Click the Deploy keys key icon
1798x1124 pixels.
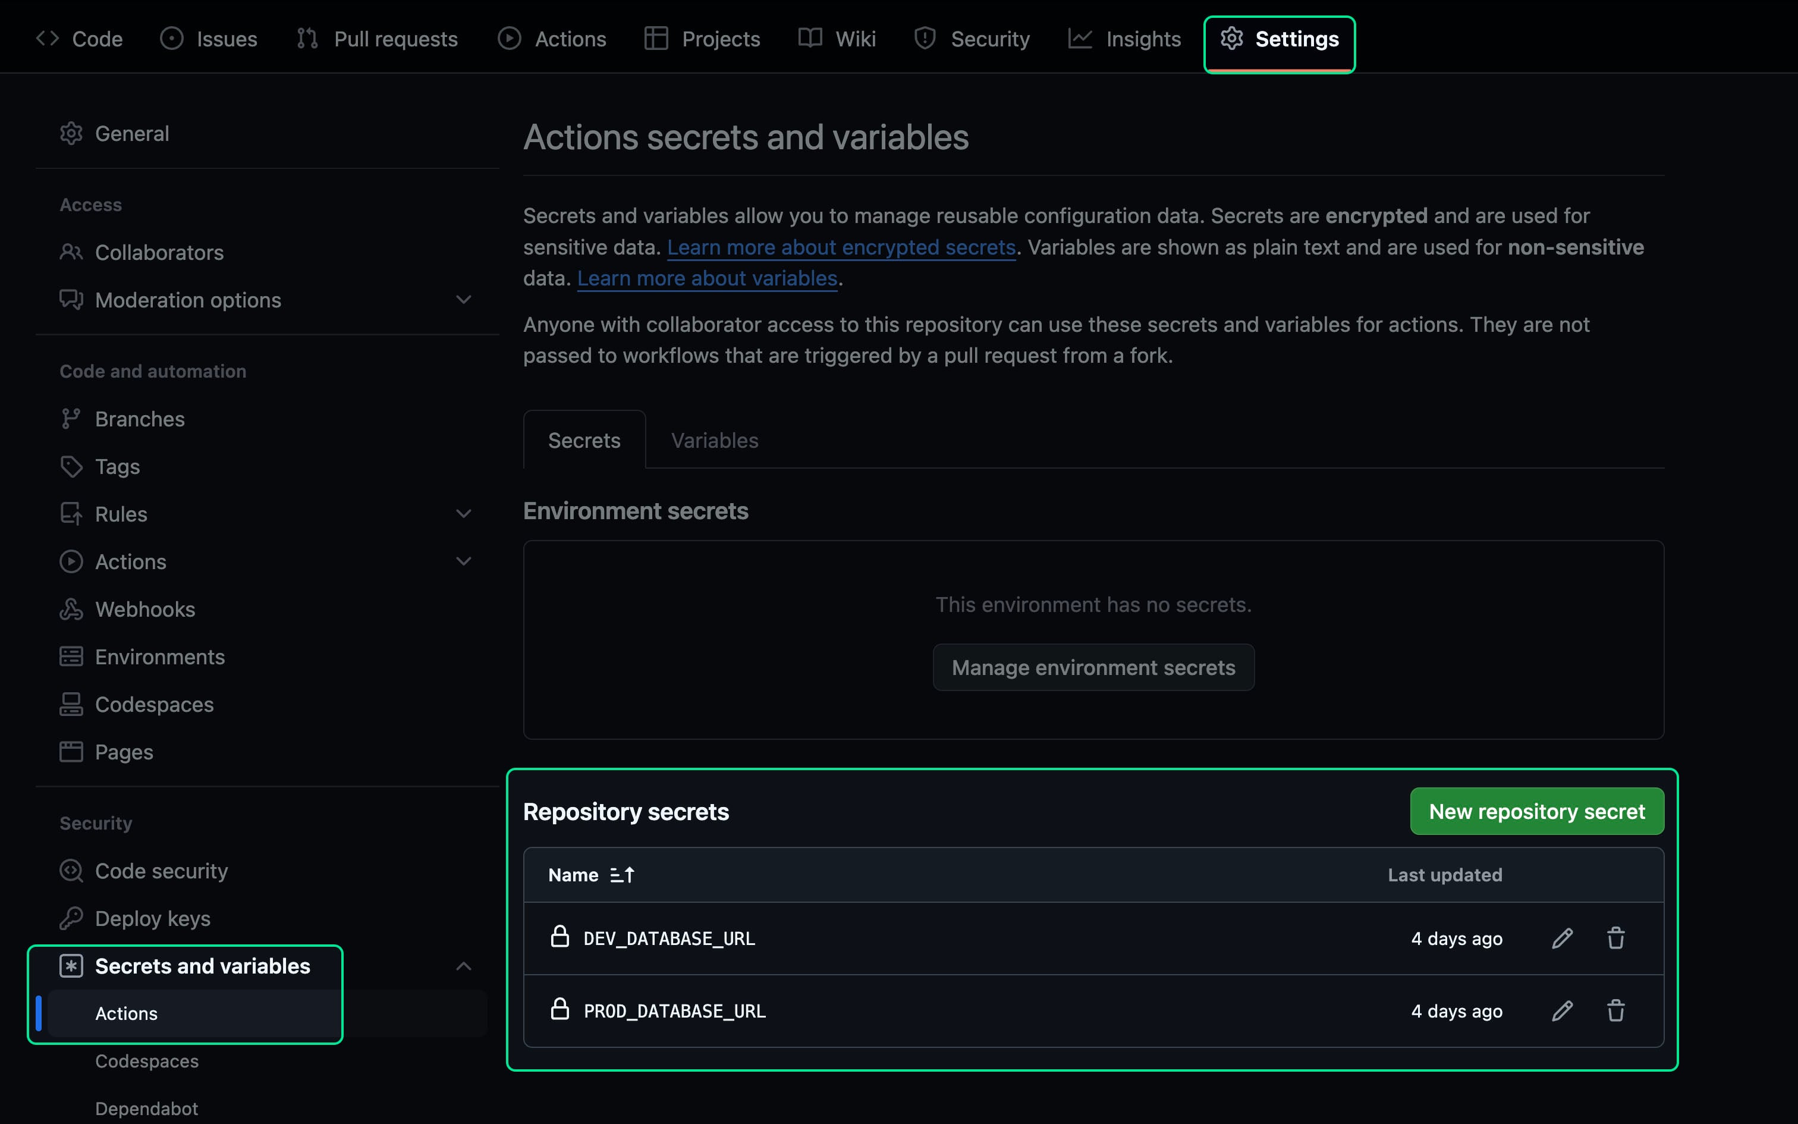(71, 918)
